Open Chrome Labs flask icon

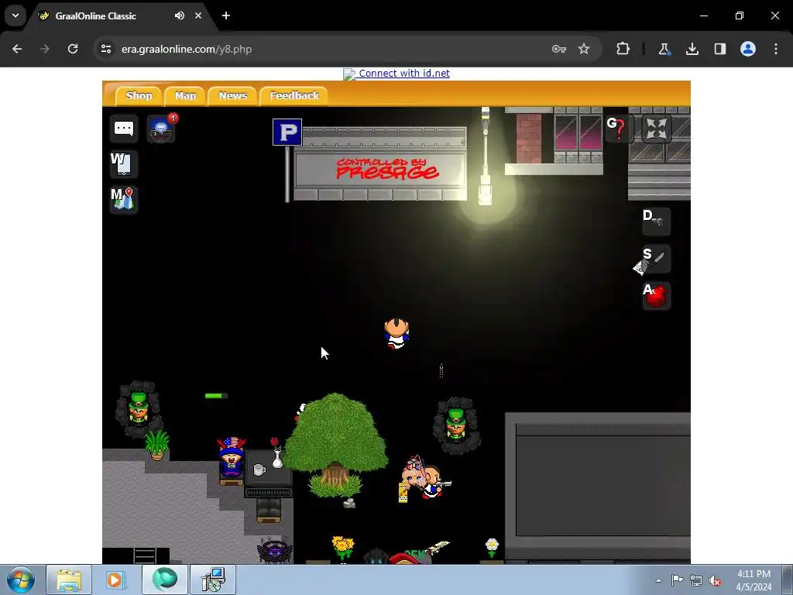[664, 49]
